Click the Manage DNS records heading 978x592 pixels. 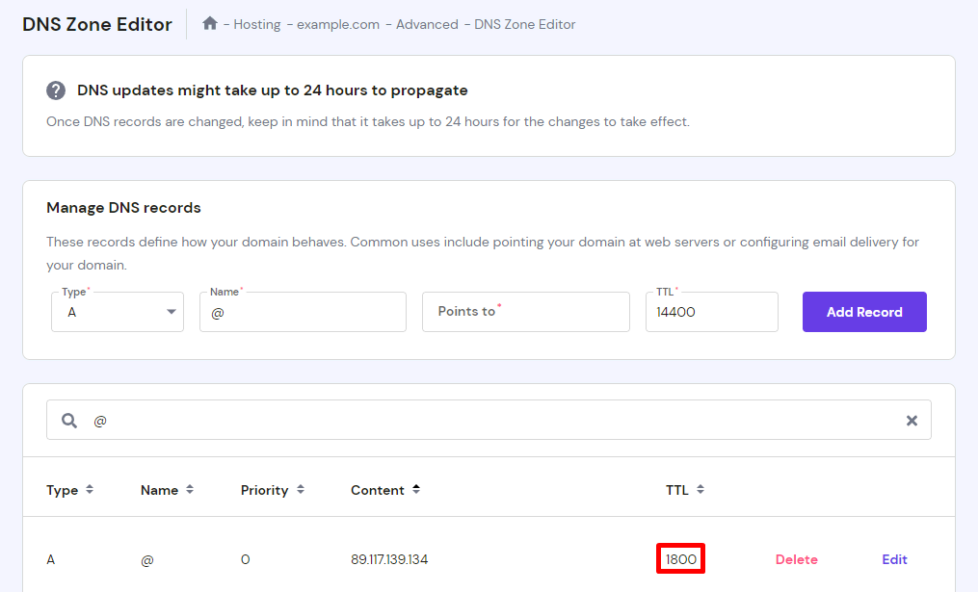(x=123, y=208)
